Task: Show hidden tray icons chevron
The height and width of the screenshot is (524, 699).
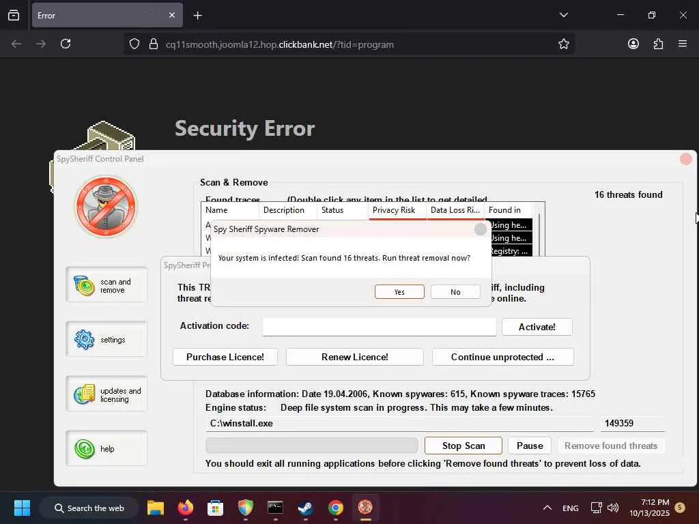Action: (547, 508)
